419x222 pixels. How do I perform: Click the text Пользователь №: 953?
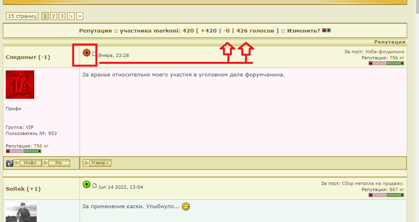[31, 133]
